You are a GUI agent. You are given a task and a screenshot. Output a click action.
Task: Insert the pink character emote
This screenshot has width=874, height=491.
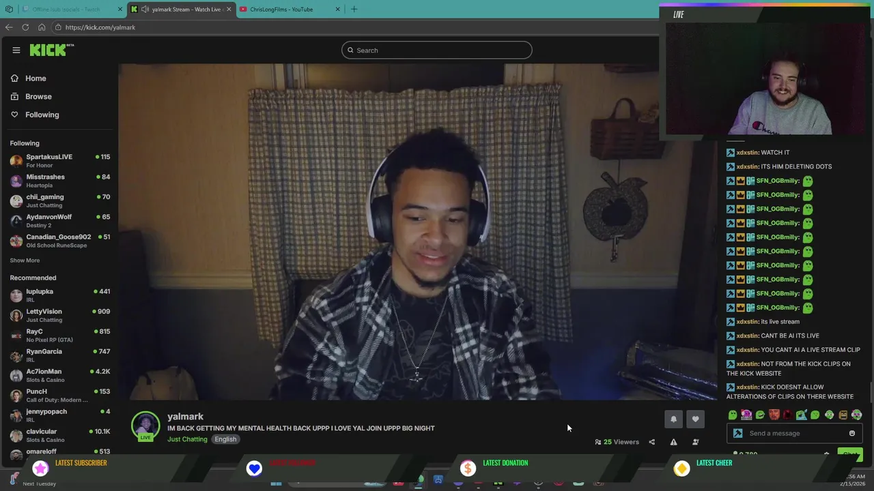(x=746, y=415)
